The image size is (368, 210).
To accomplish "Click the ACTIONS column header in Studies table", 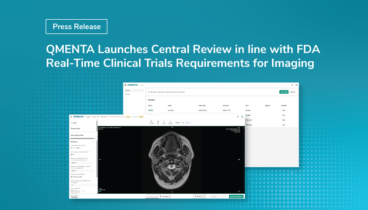I will (x=284, y=105).
